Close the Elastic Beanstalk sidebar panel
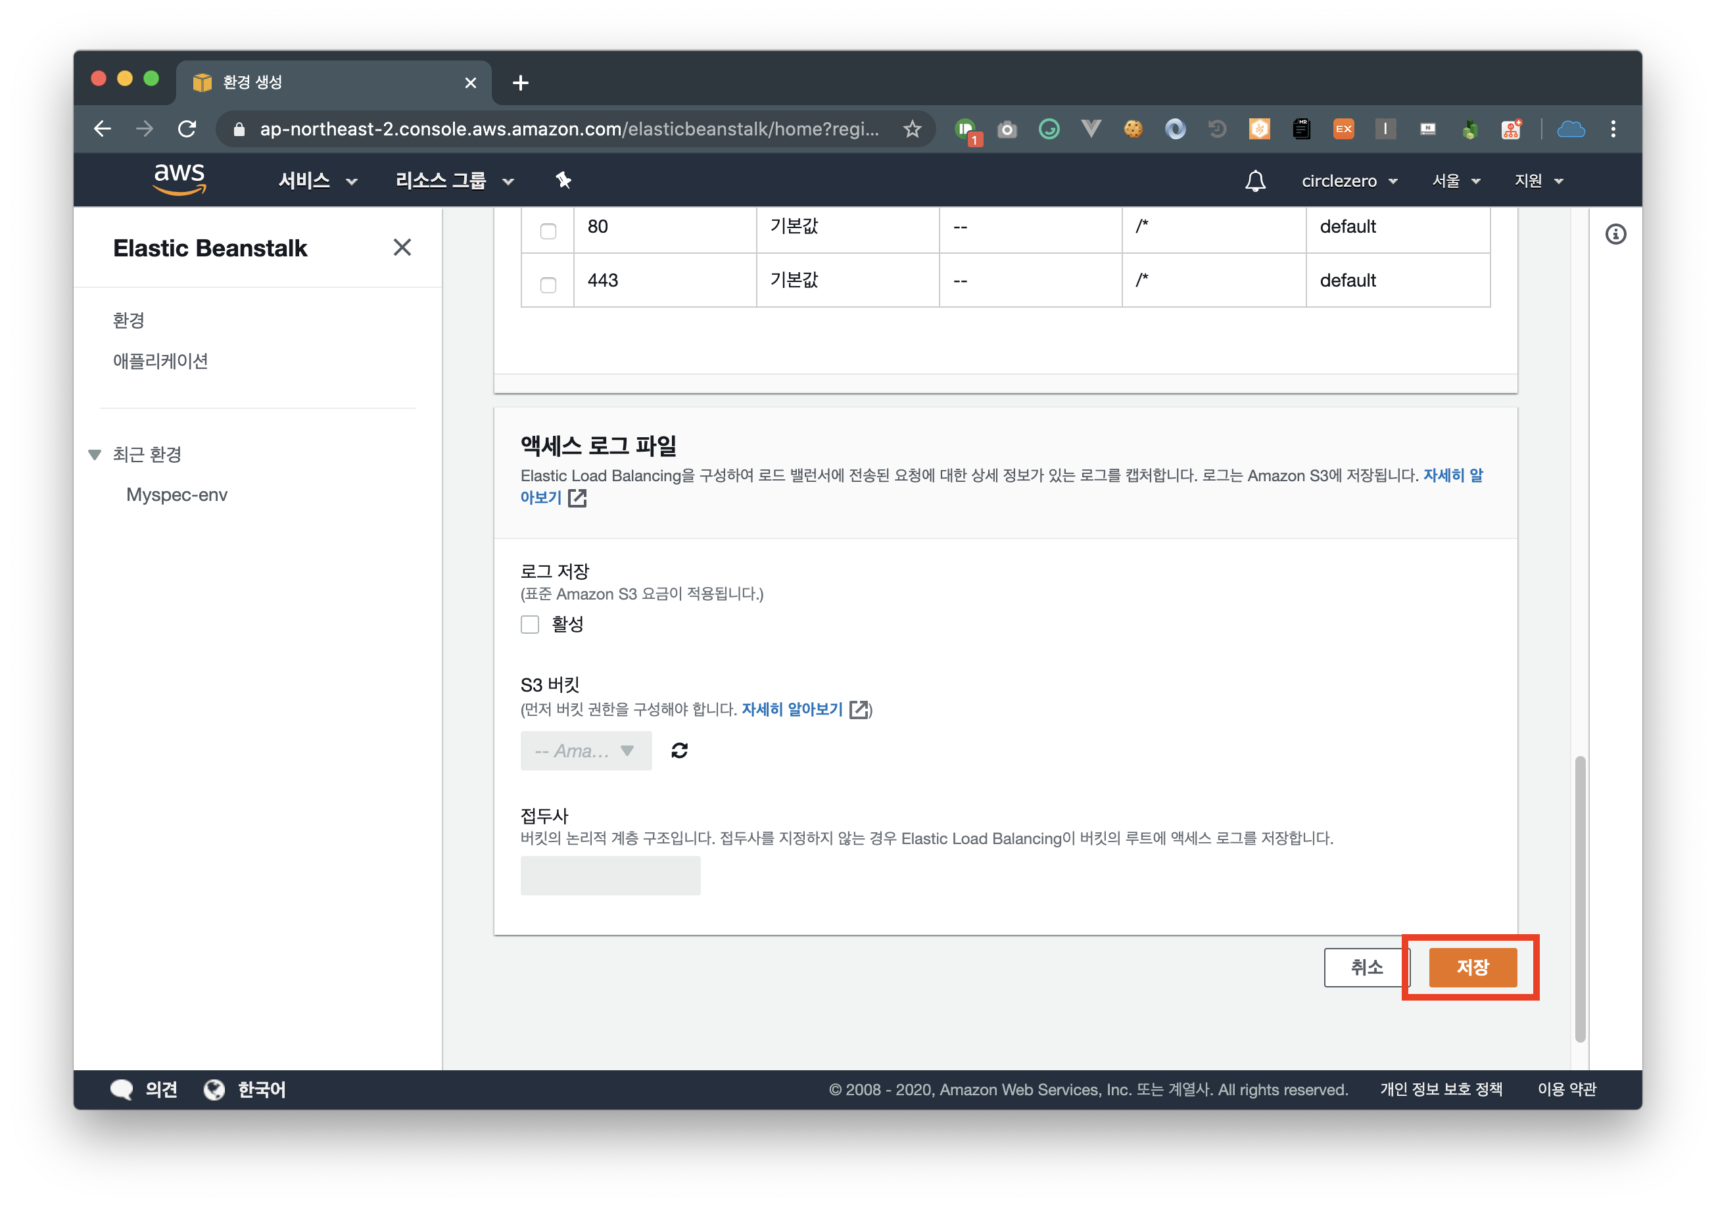The width and height of the screenshot is (1716, 1207). [x=402, y=247]
